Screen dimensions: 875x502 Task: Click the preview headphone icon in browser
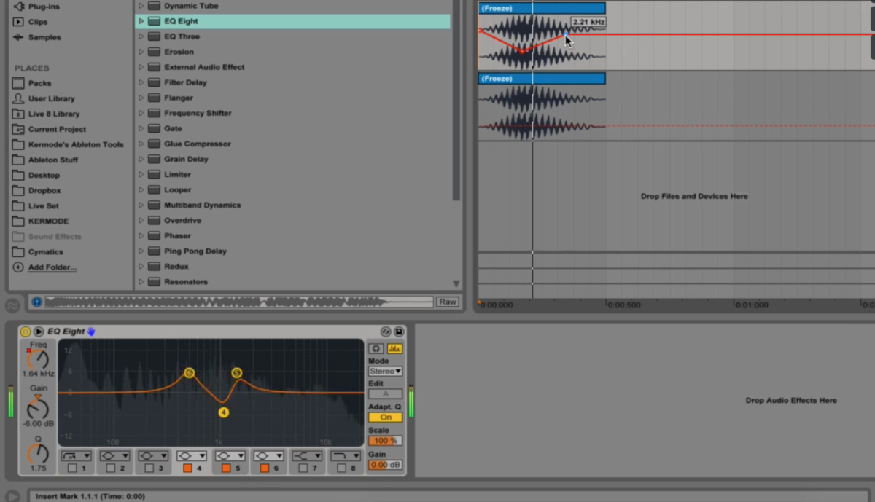click(36, 302)
